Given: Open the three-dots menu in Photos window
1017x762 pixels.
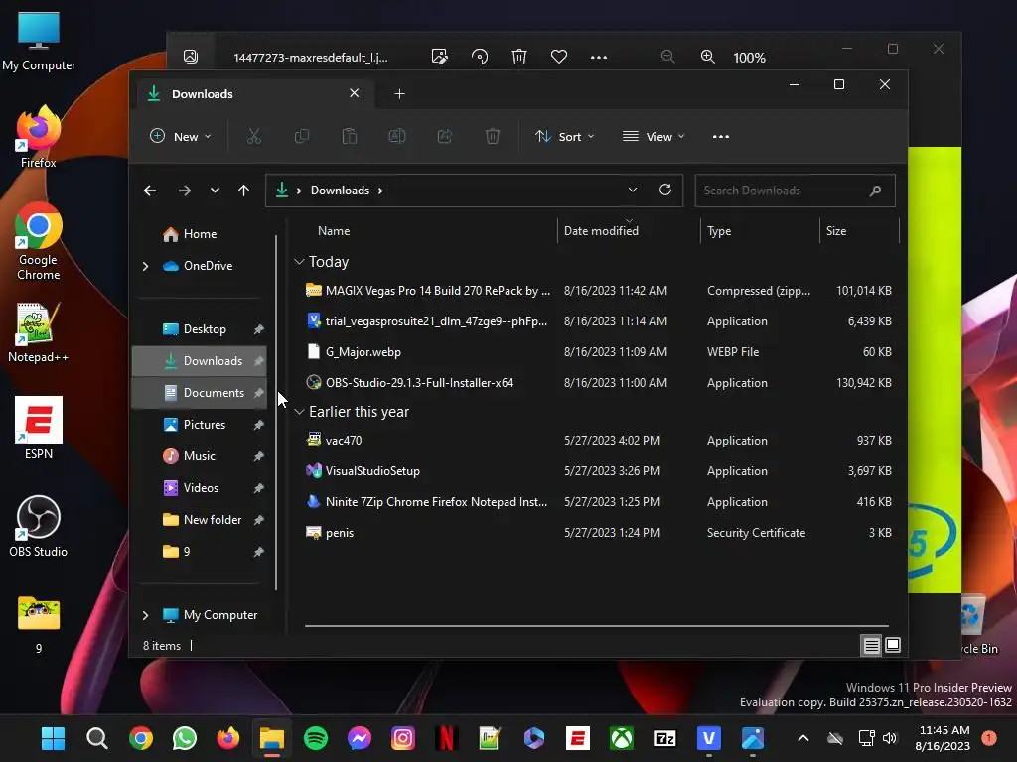Looking at the screenshot, I should coord(599,57).
